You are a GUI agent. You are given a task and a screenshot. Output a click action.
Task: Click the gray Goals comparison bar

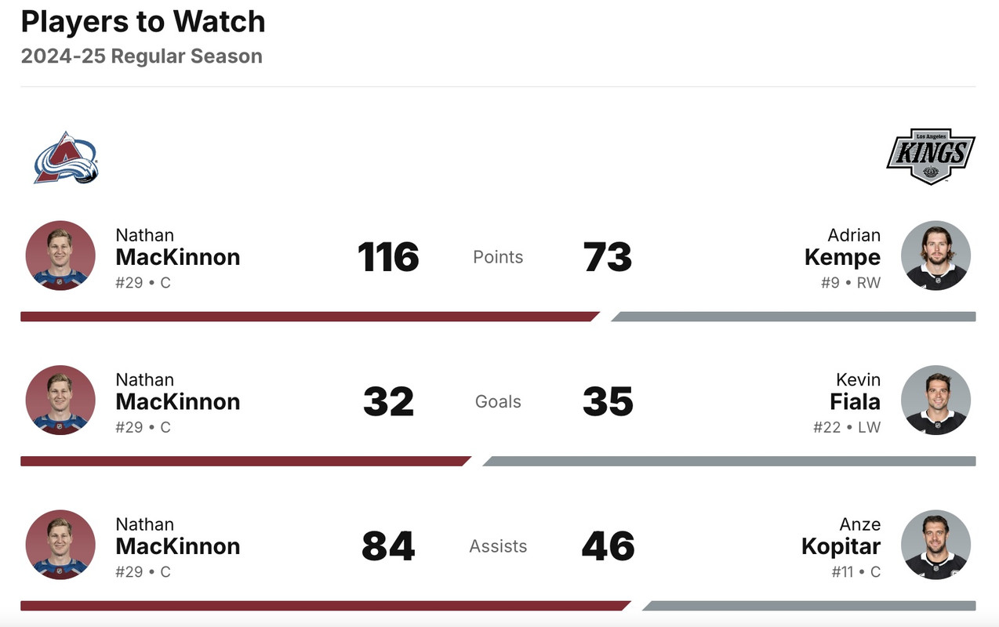[x=729, y=462]
